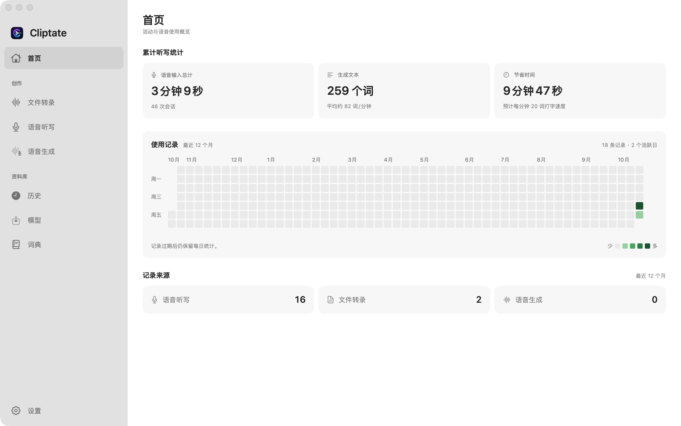Screen dimensions: 681x426
Task: Click the 语音听写 microphone icon in sidebar
Action: click(x=16, y=127)
